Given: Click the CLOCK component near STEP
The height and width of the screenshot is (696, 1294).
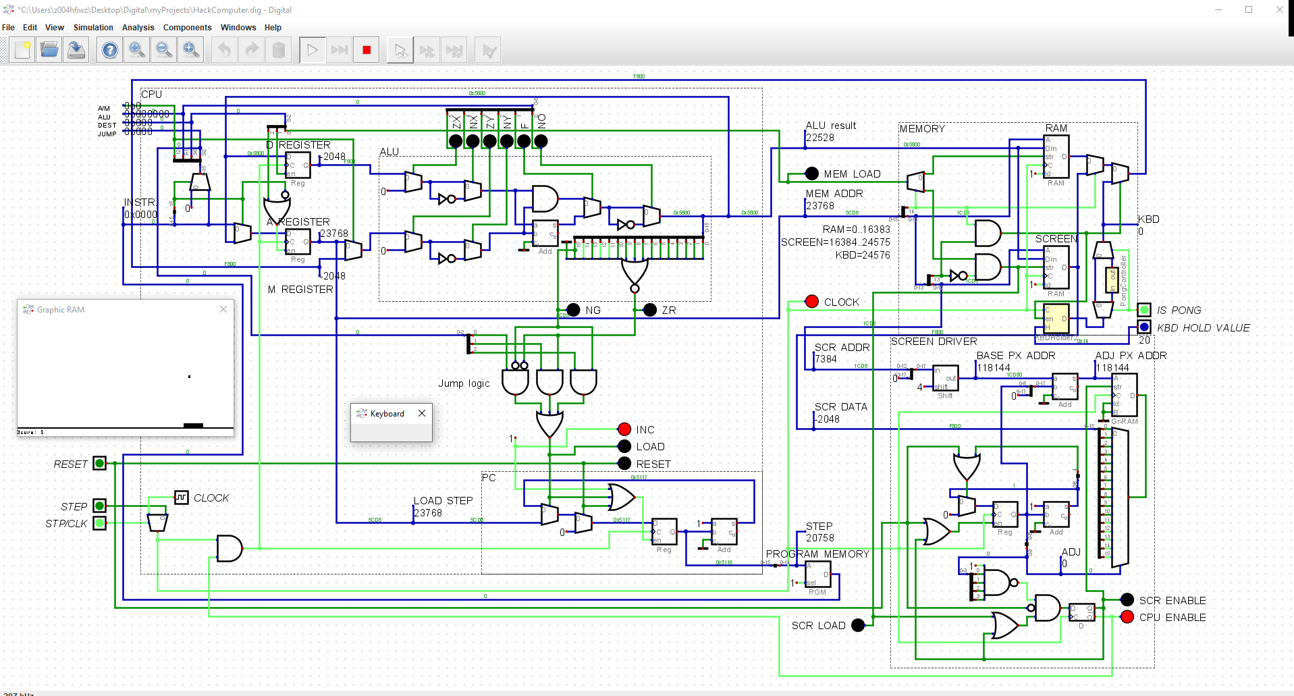Looking at the screenshot, I should pos(181,498).
